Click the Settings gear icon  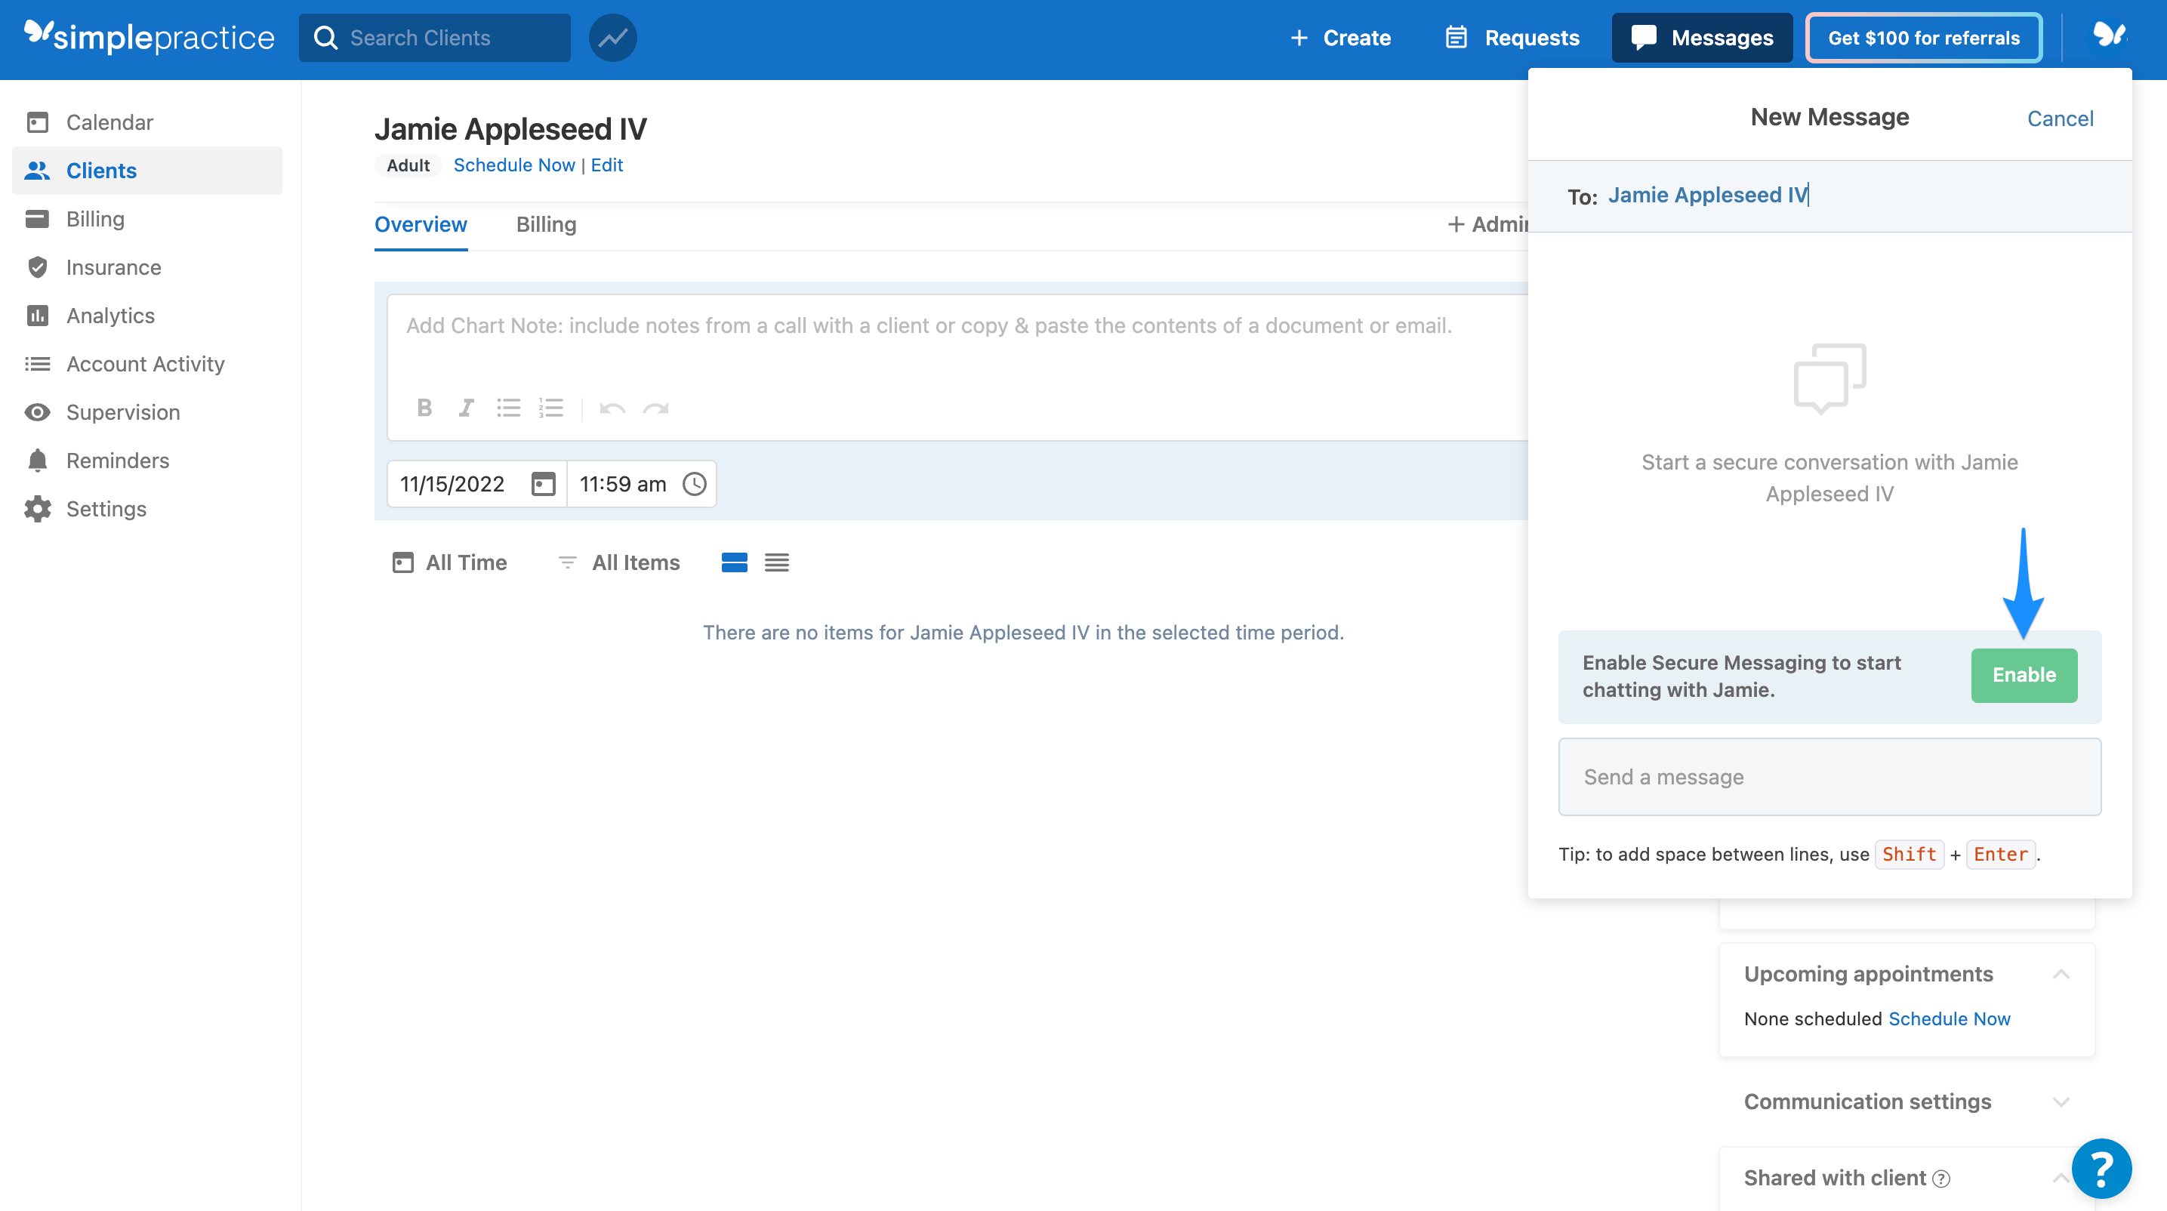[37, 509]
